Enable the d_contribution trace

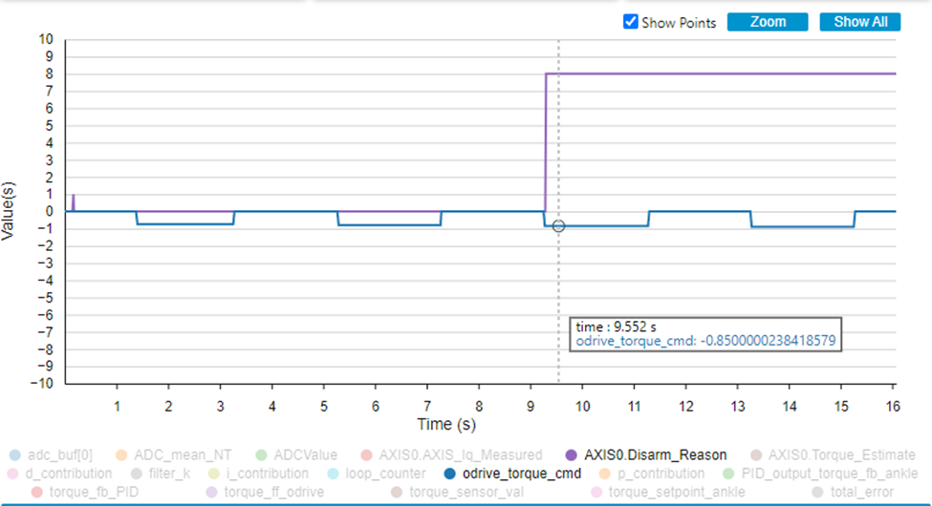(x=65, y=474)
